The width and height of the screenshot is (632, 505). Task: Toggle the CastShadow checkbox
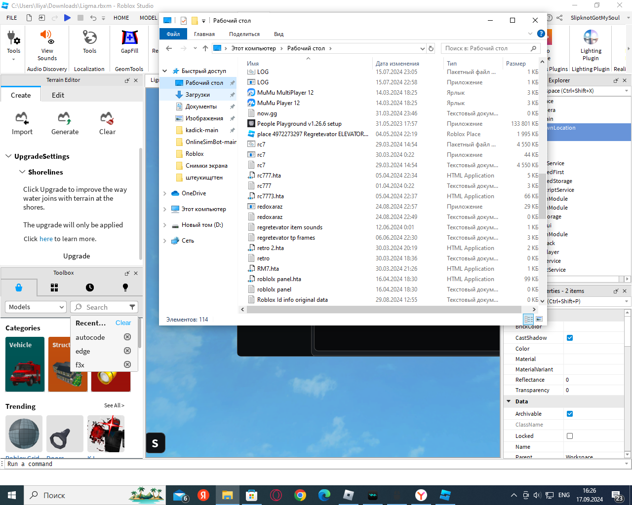[570, 338]
